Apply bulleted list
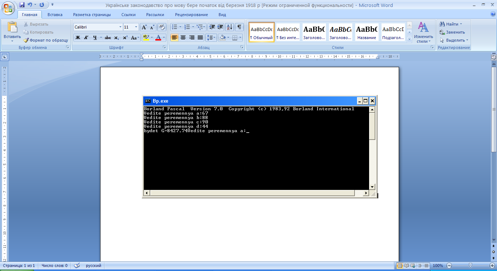The width and height of the screenshot is (497, 271). tap(175, 27)
